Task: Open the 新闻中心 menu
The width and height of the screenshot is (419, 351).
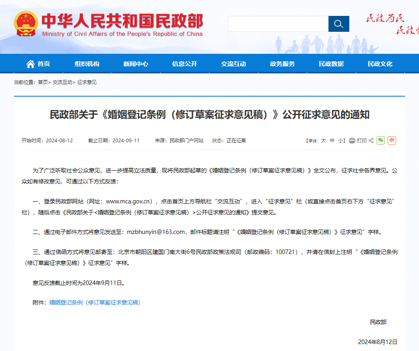Action: tap(136, 64)
